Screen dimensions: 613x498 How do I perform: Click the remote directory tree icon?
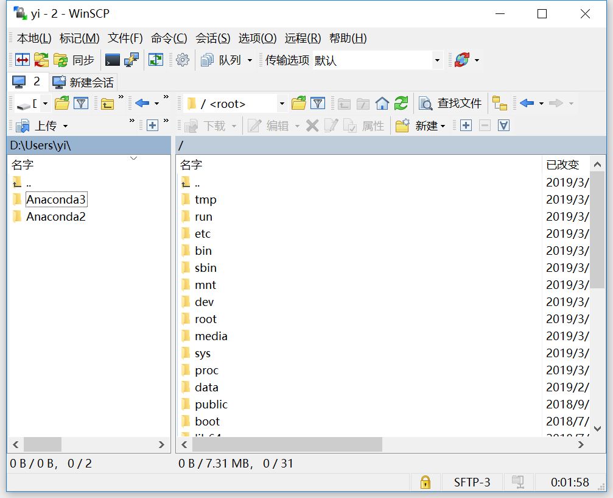[x=499, y=104]
